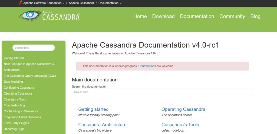Click 'Cassandra's big picture' text
Viewport: 277px width, 134px height.
[x=95, y=130]
